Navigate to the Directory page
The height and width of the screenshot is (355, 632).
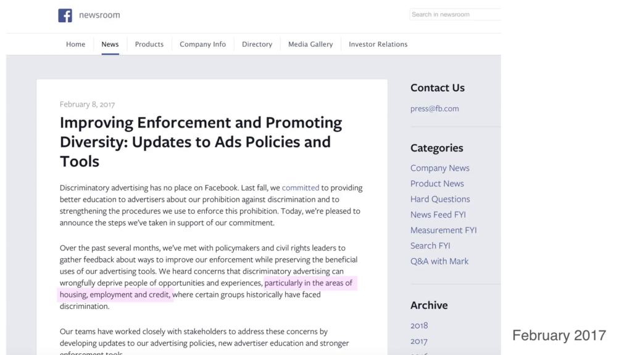click(257, 44)
